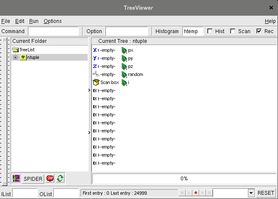This screenshot has width=278, height=199.
Task: Click the First entry status text
Action: point(115,193)
